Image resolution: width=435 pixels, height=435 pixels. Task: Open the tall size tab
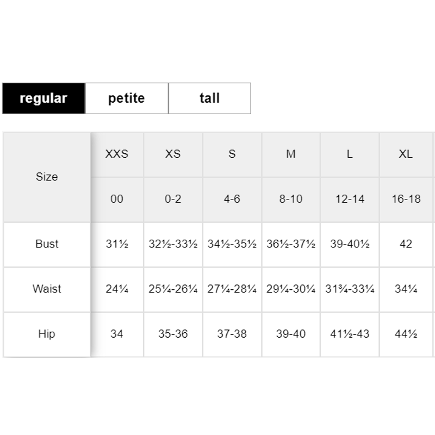coord(209,98)
